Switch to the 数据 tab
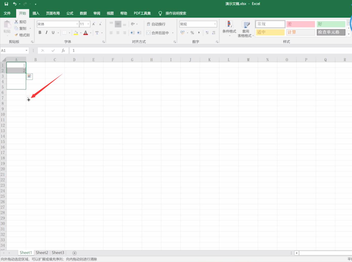The height and width of the screenshot is (262, 352). tap(83, 13)
